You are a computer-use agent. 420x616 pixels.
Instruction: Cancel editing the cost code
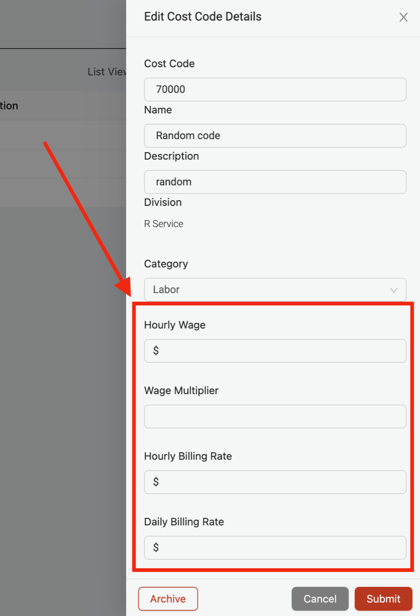click(320, 599)
